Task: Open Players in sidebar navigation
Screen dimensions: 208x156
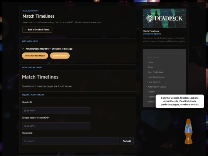Action: pos(151,92)
